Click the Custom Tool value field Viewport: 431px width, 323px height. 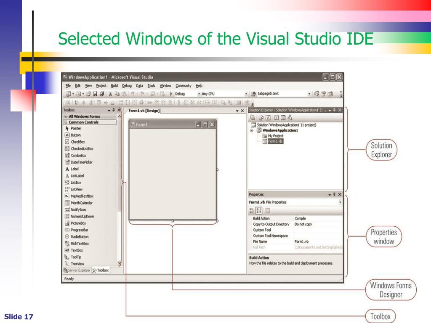tap(318, 230)
